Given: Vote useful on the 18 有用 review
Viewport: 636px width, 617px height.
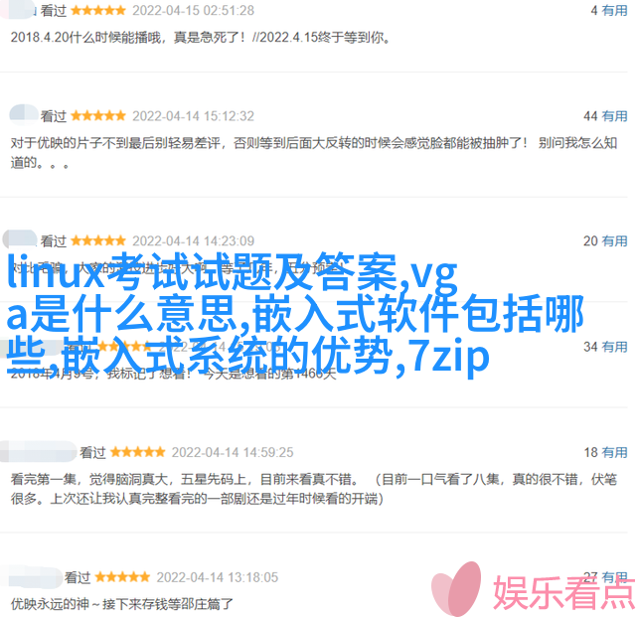Looking at the screenshot, I should point(614,452).
